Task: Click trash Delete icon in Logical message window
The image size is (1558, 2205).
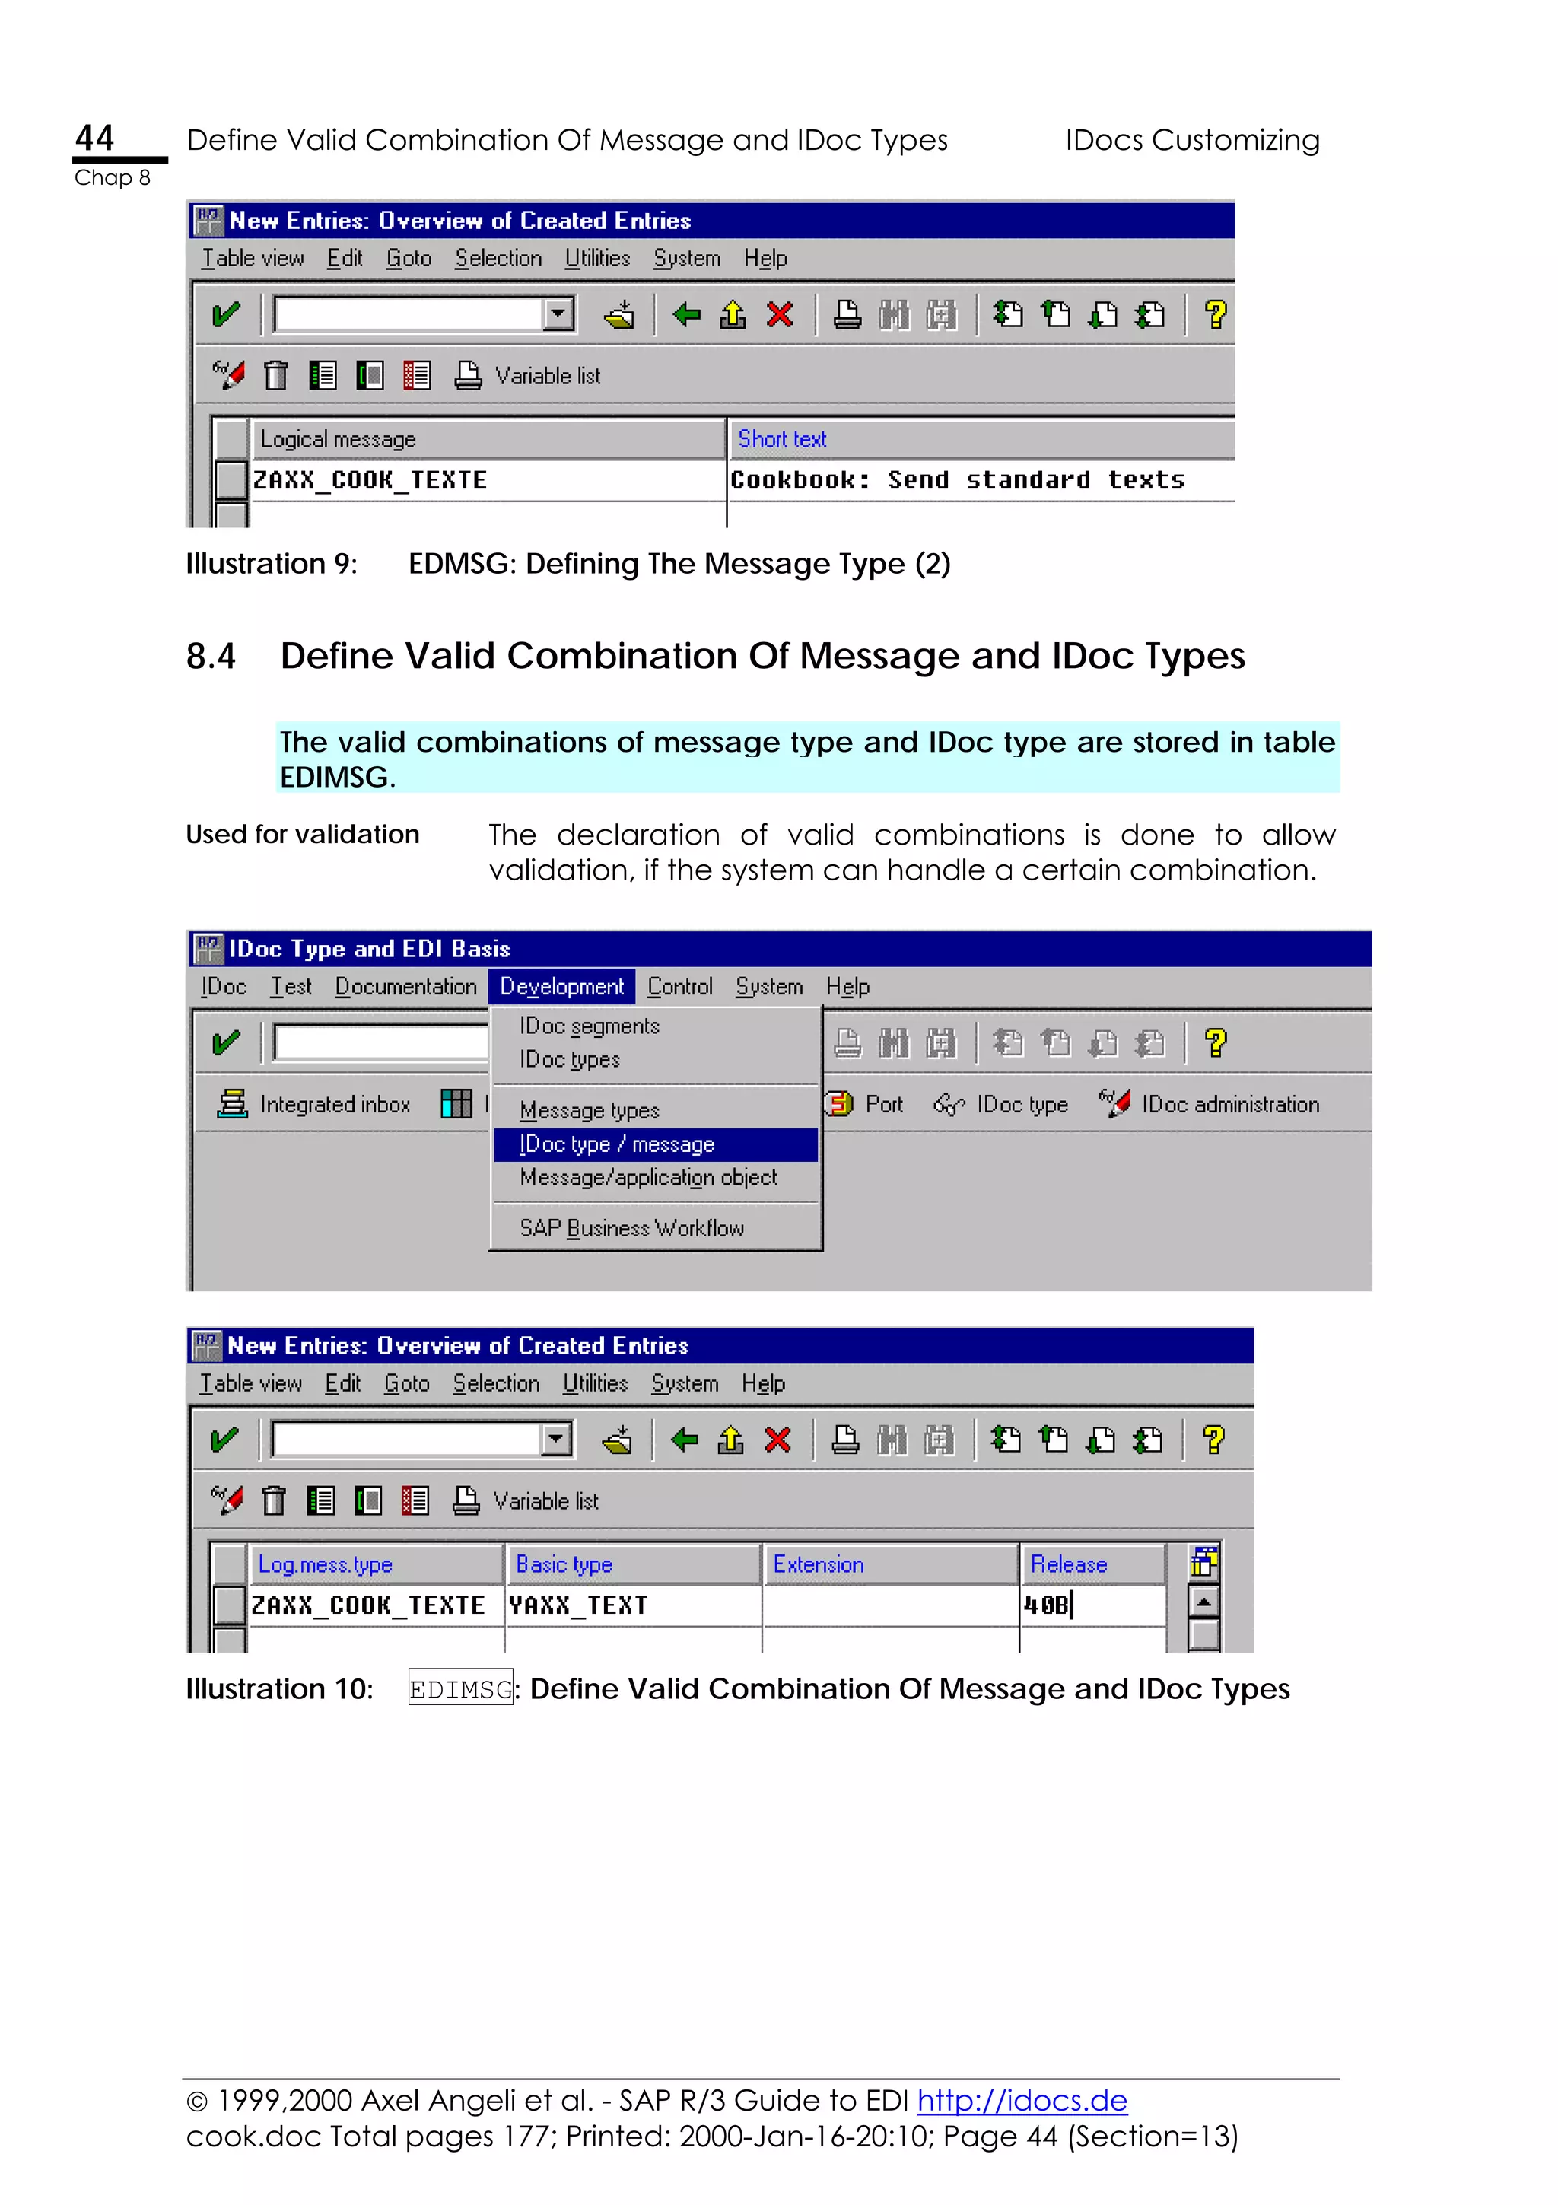Action: [275, 374]
